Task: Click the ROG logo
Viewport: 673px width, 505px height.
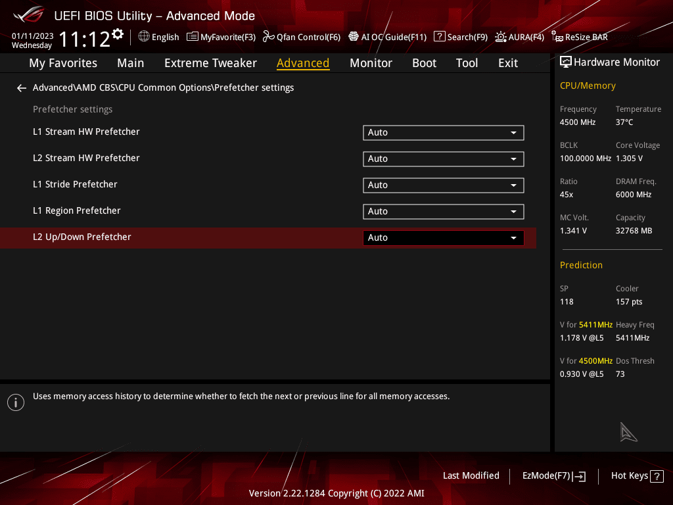Action: [29, 14]
